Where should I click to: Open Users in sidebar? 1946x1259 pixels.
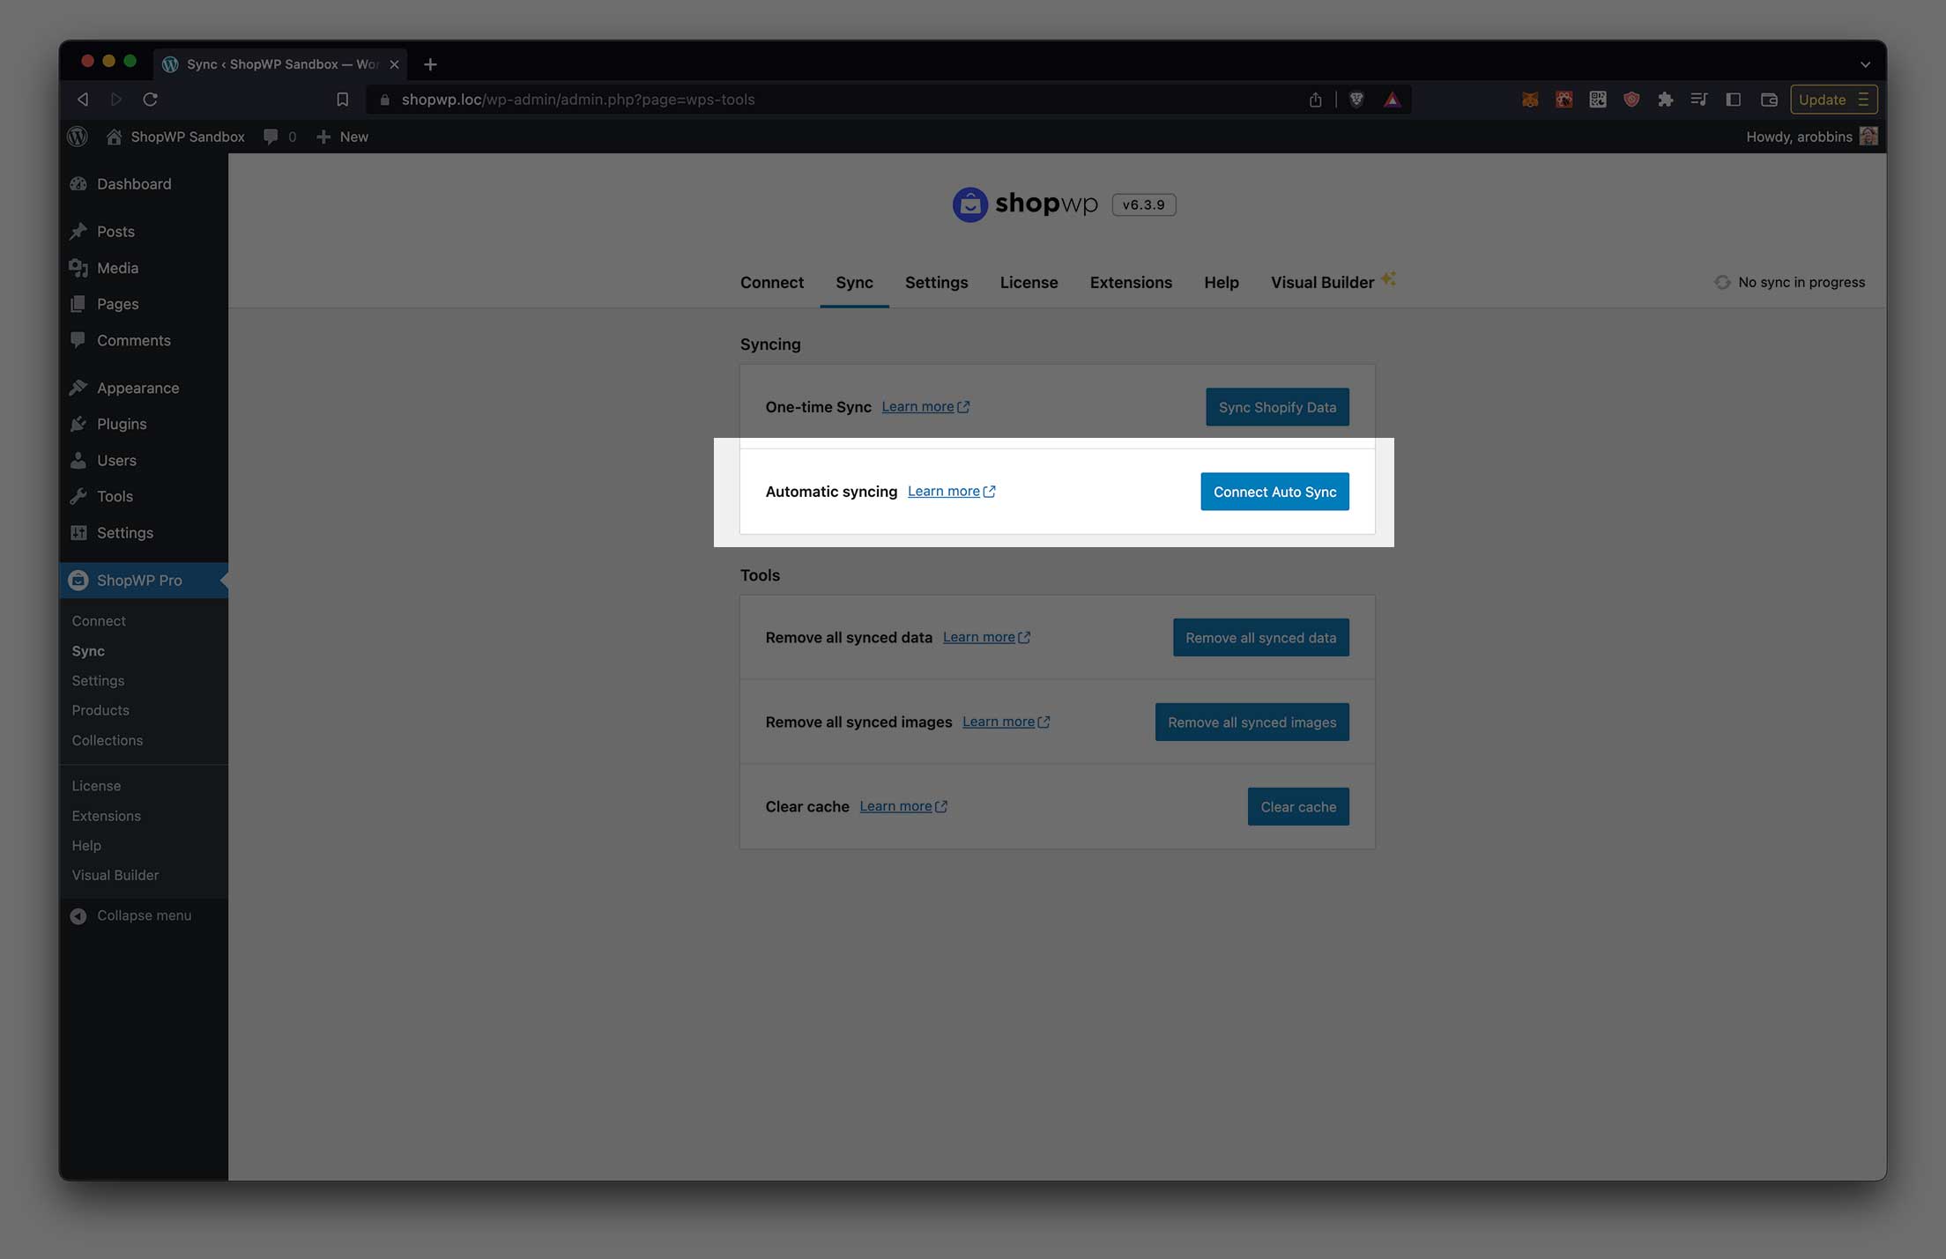(144, 460)
